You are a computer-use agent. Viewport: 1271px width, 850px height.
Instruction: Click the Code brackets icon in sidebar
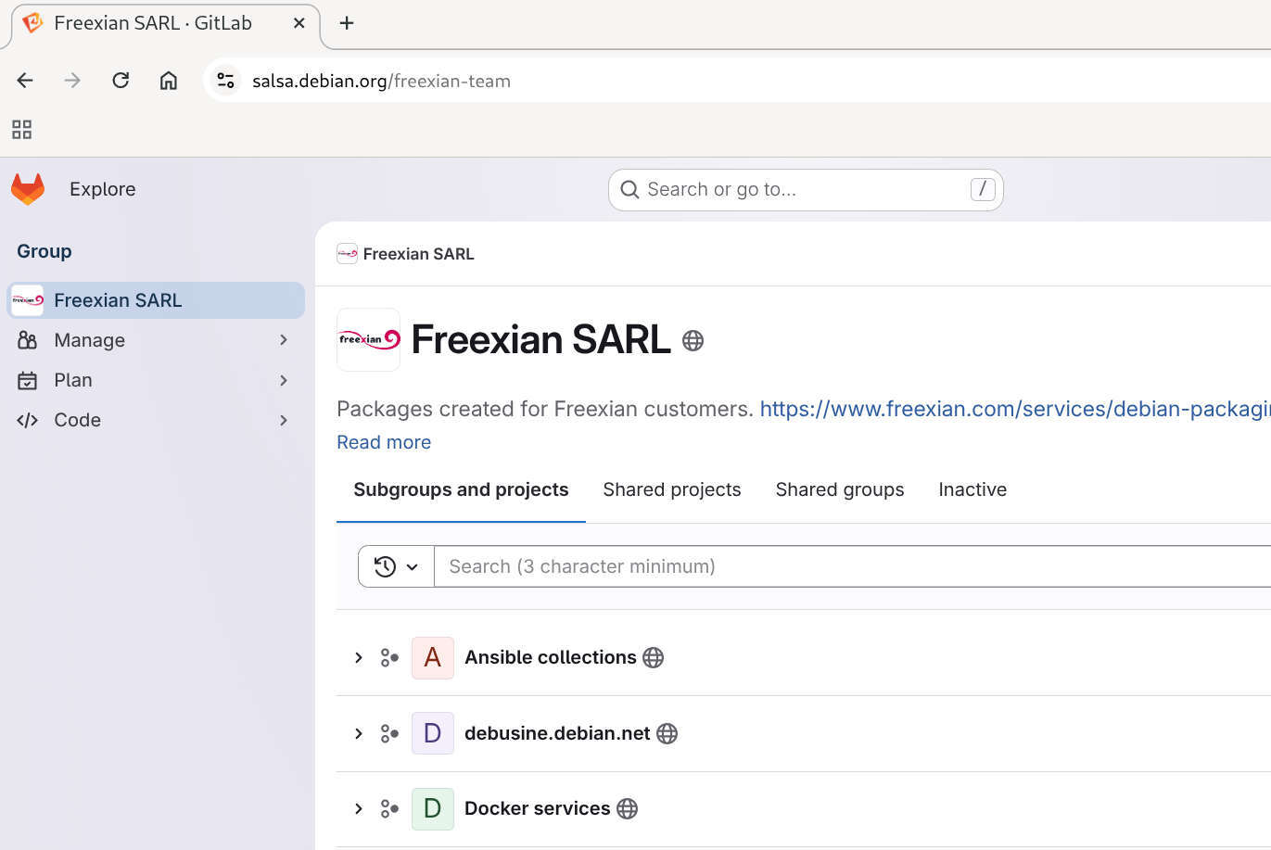pyautogui.click(x=28, y=420)
